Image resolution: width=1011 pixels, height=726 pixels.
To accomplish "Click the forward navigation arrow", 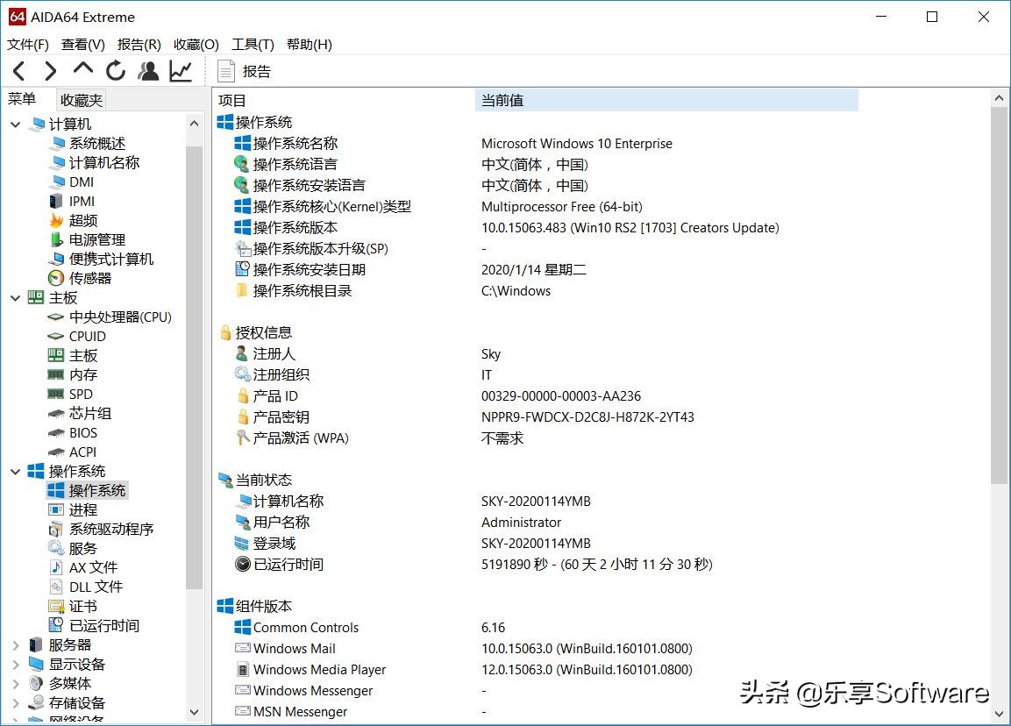I will click(x=50, y=71).
